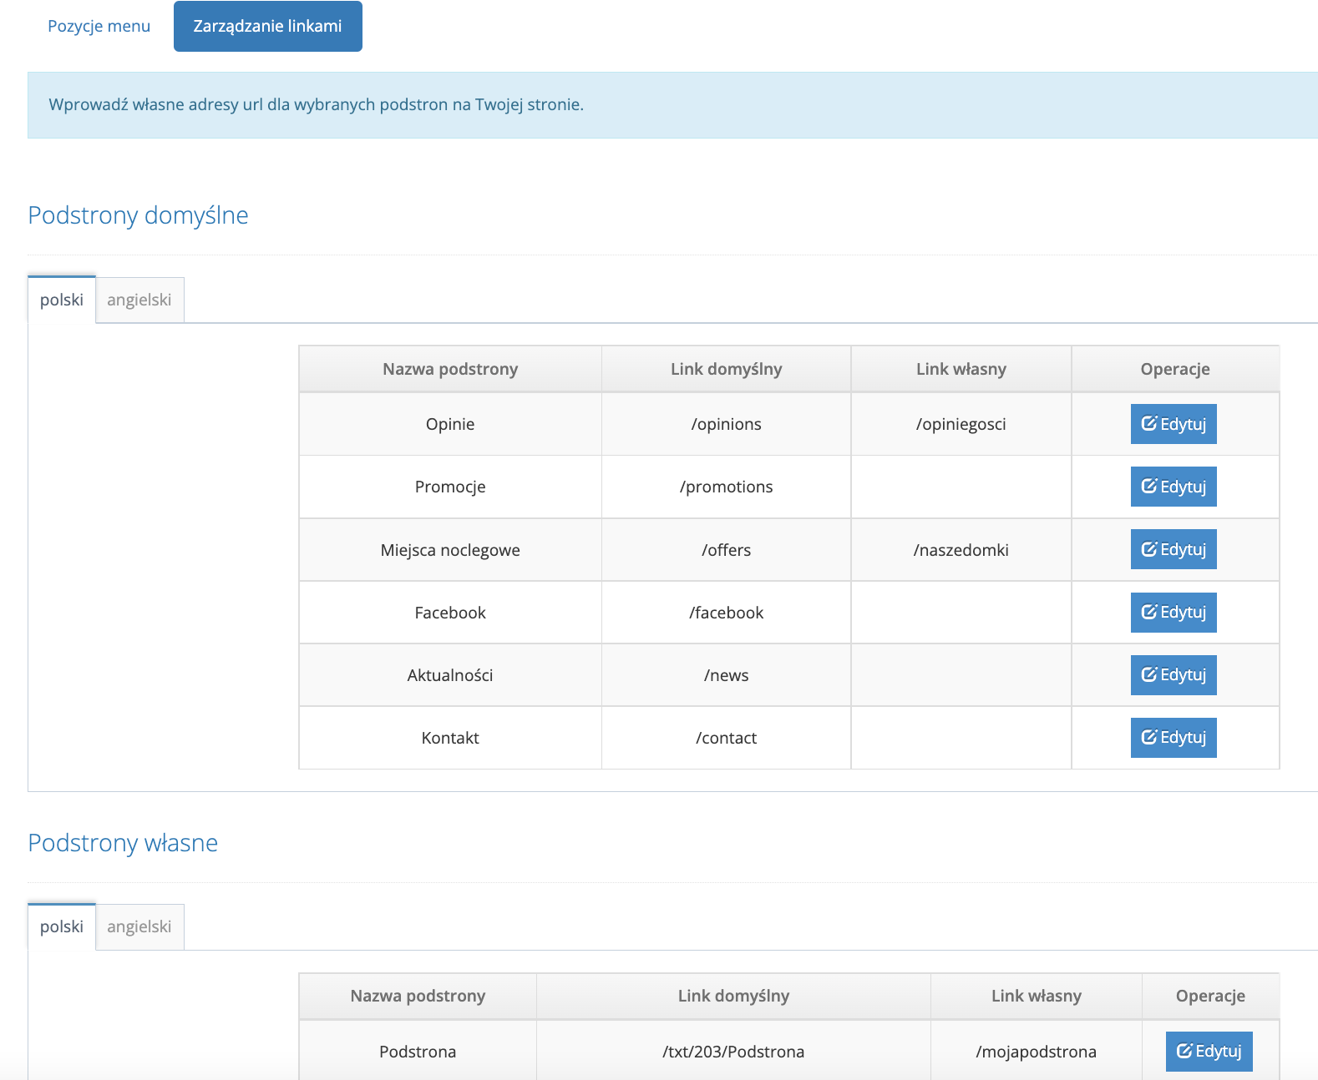The height and width of the screenshot is (1080, 1318).
Task: Switch to angielski under Podstrony domyślne
Action: (x=139, y=300)
